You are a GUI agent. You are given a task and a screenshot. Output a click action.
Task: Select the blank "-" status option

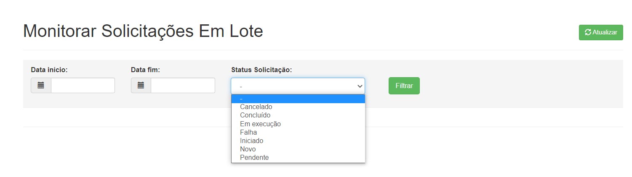tap(298, 99)
